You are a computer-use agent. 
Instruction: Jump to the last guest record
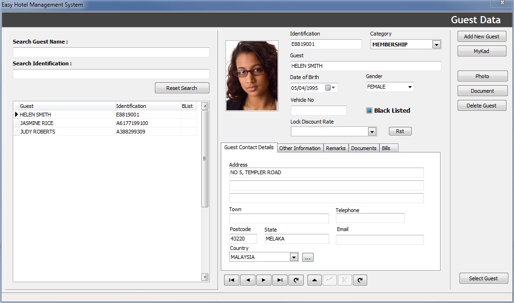280,280
